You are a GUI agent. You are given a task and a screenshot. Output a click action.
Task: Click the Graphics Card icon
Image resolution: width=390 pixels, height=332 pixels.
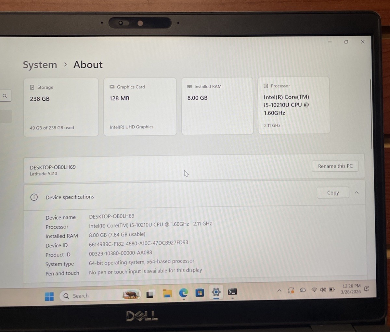coord(112,87)
